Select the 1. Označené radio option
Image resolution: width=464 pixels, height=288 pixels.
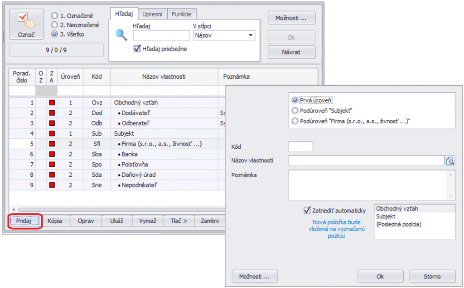(x=55, y=16)
